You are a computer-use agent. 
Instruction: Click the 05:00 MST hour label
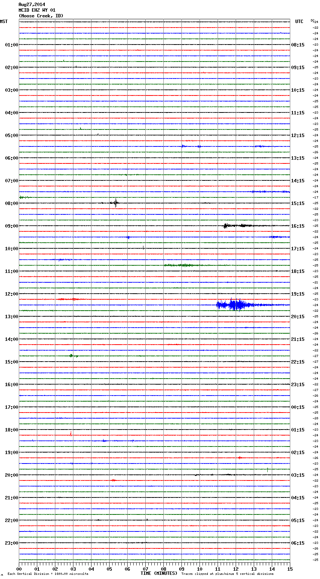point(11,136)
